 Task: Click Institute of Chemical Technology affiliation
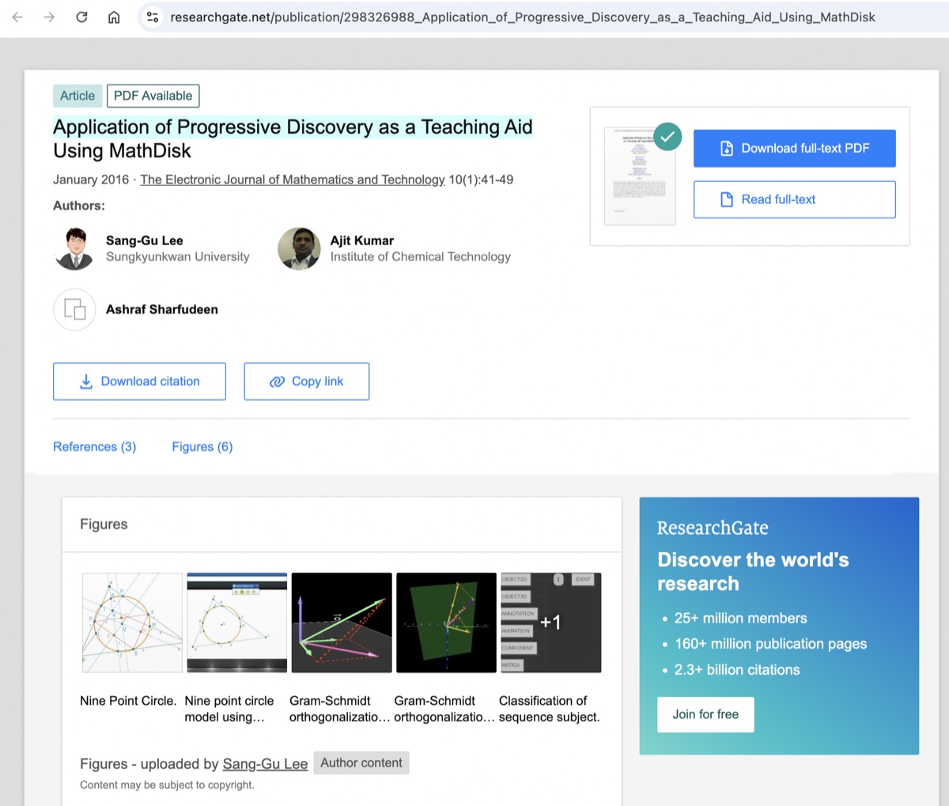coord(420,257)
